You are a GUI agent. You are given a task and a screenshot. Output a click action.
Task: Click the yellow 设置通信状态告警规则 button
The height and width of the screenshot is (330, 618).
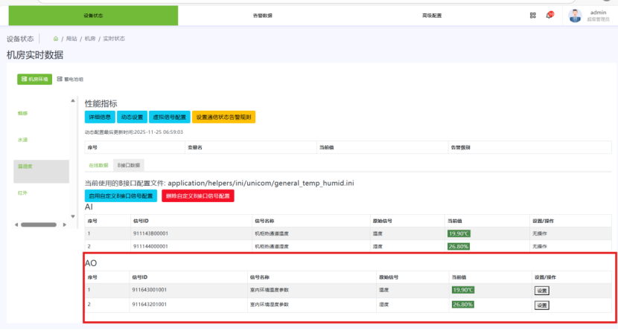tap(223, 117)
